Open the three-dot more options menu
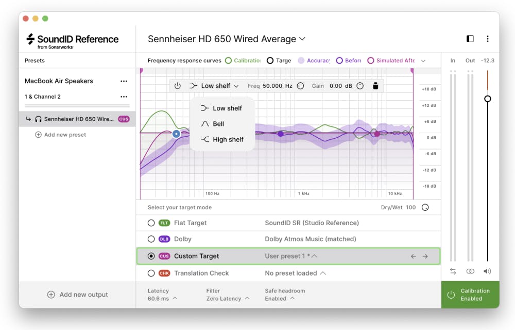 coord(487,39)
